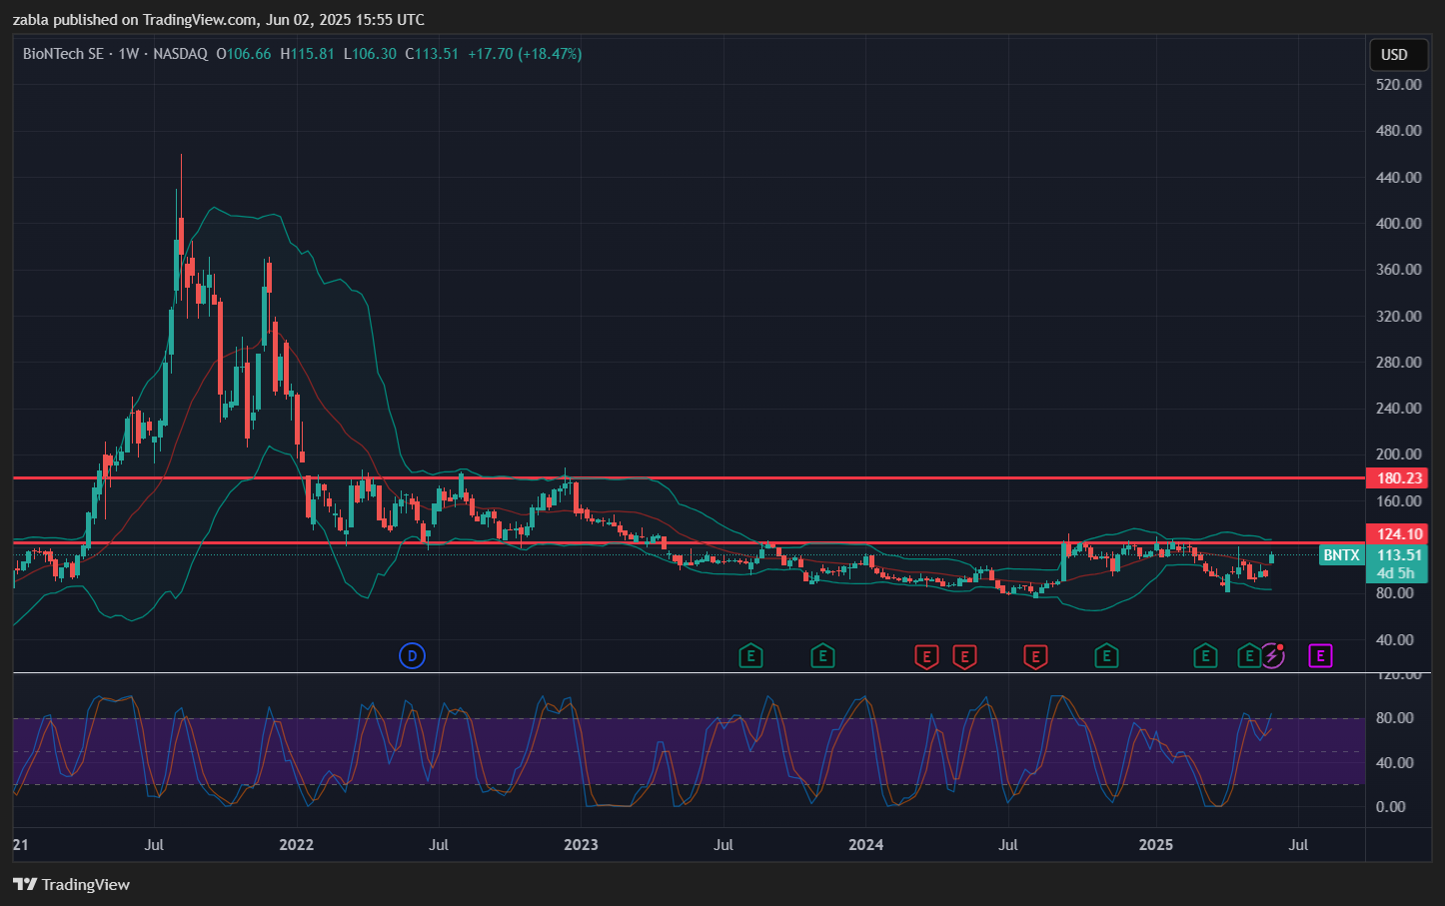Click the close value C113.51

pyautogui.click(x=432, y=54)
